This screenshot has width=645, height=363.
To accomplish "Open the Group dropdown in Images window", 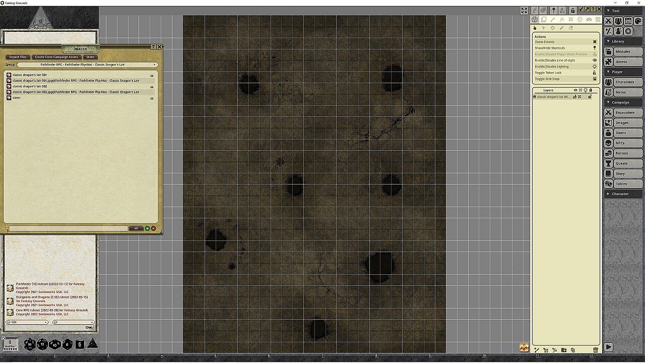I will pos(88,65).
